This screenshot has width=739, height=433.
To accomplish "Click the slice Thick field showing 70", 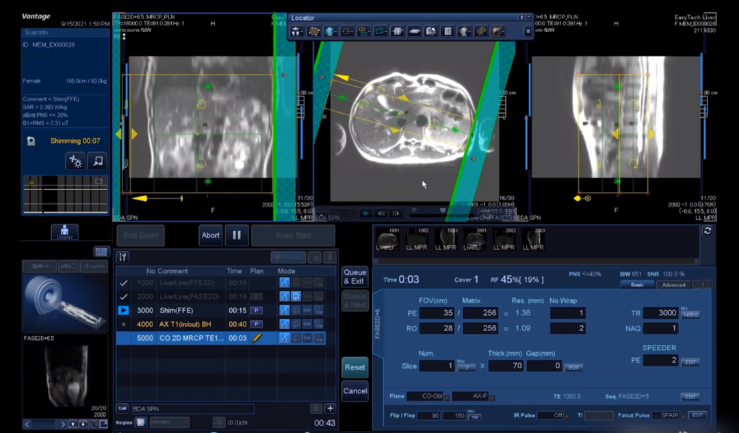I will (506, 366).
